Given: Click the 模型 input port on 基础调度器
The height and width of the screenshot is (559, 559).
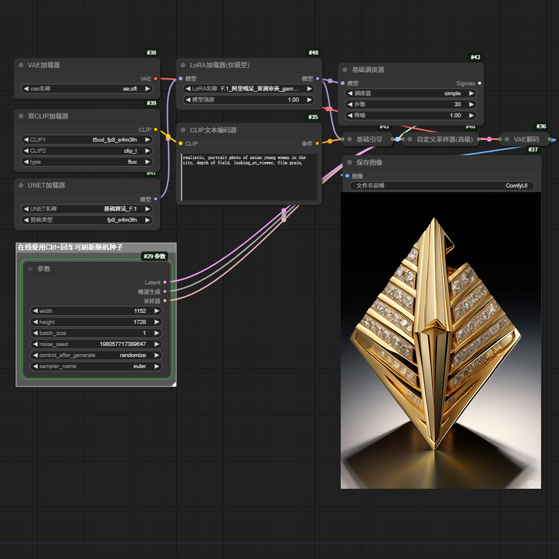Looking at the screenshot, I should point(342,84).
